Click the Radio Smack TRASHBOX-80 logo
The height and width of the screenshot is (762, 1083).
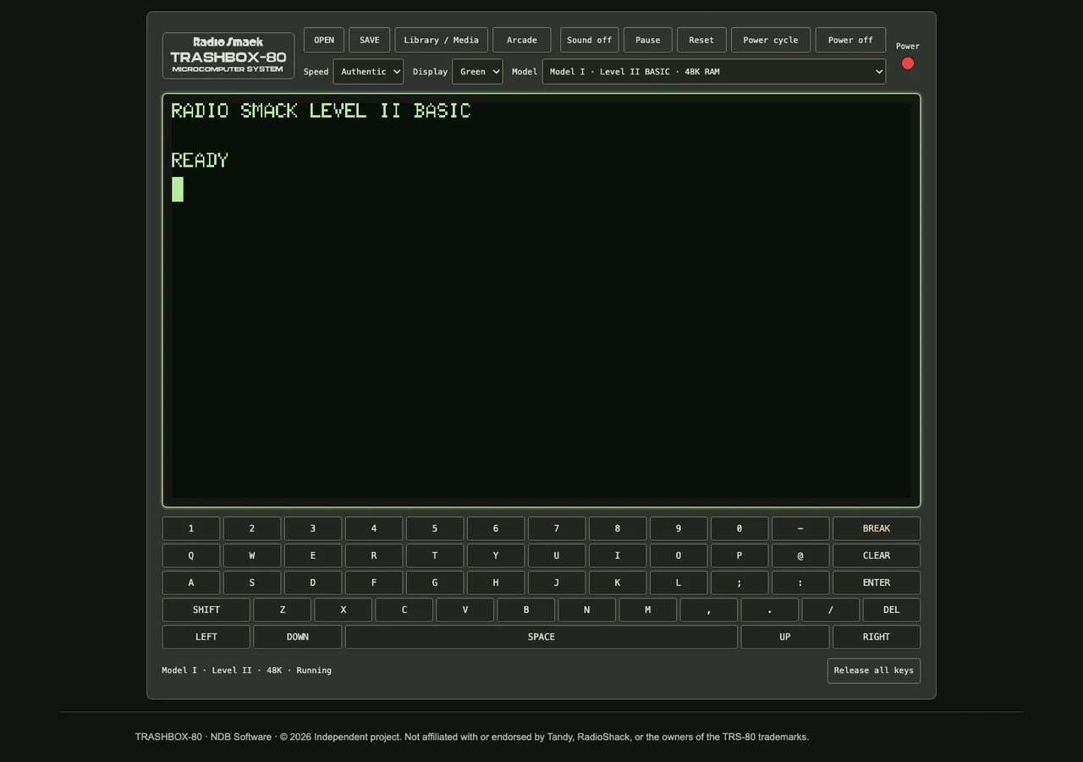click(228, 55)
